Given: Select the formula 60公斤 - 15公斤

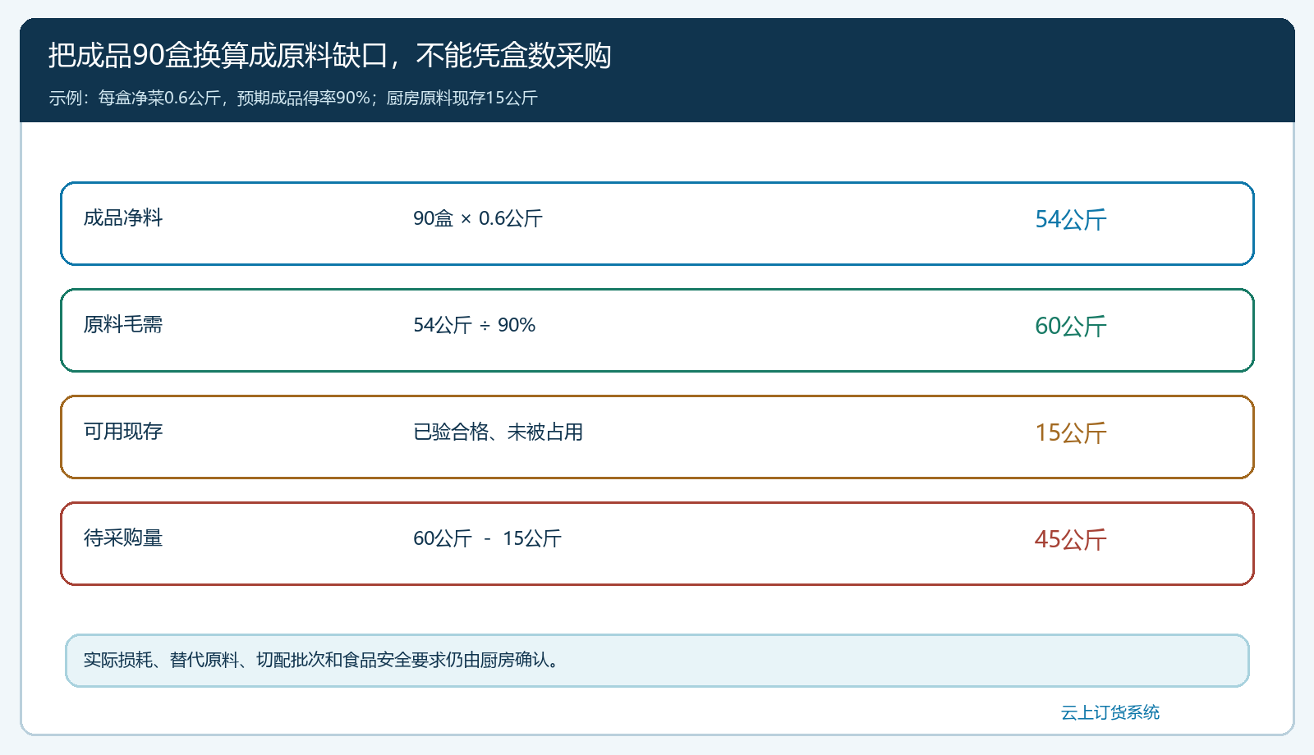Looking at the screenshot, I should pos(487,538).
